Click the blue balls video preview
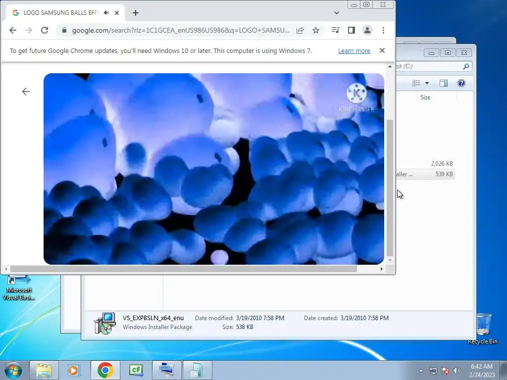 pos(214,169)
